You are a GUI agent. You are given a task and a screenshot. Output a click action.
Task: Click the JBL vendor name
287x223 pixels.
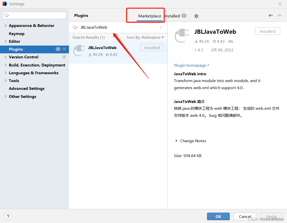231,42
